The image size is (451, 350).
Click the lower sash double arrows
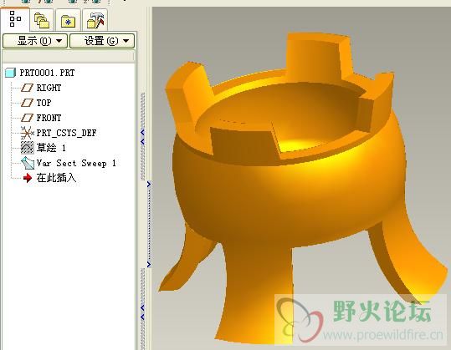click(x=142, y=312)
